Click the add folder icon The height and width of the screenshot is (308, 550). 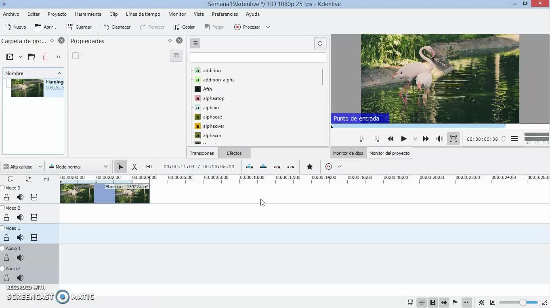tap(31, 57)
